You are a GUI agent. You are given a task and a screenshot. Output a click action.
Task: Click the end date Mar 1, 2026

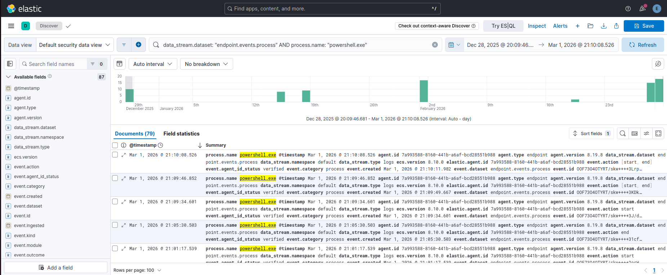(581, 45)
